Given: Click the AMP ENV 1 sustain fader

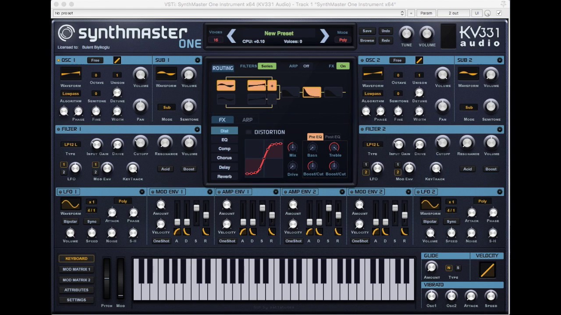Looking at the screenshot, I should coord(262,208).
